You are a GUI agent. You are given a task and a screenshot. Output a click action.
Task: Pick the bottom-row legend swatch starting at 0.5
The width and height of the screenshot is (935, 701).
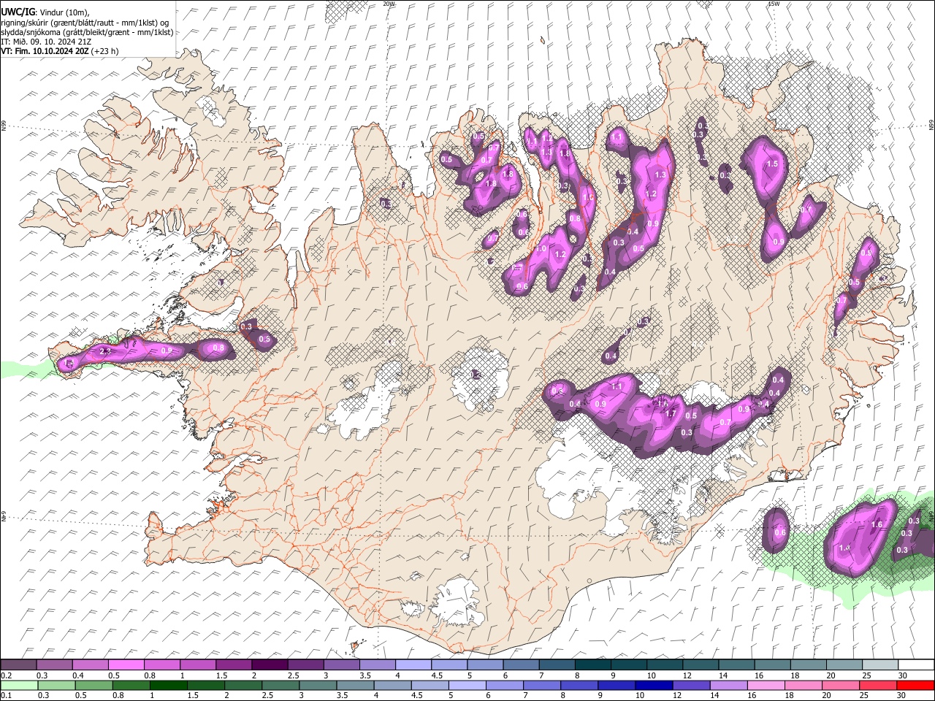pyautogui.click(x=93, y=686)
